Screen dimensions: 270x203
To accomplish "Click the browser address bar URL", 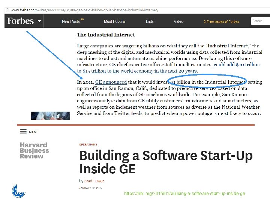I will [x=84, y=10].
